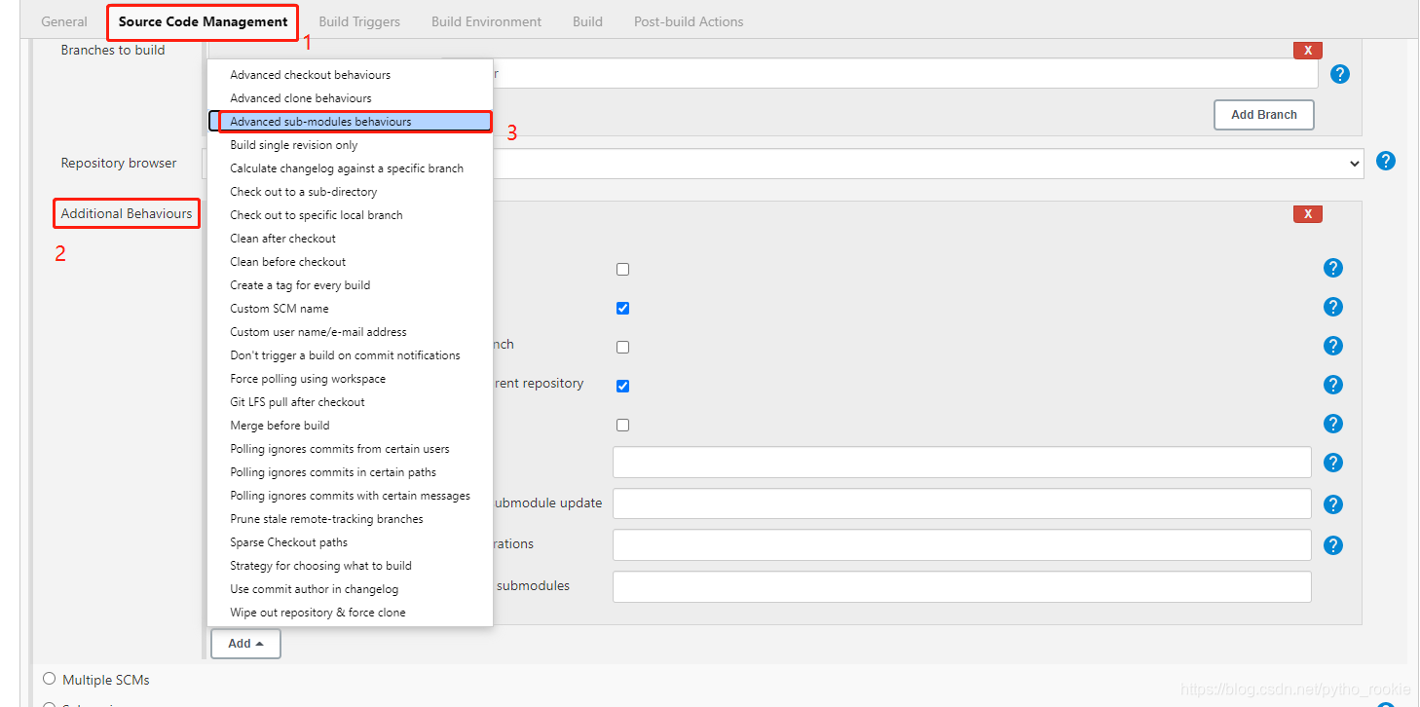The width and height of the screenshot is (1420, 707).
Task: Open help for the 'rations' timeout field
Action: [x=1333, y=545]
